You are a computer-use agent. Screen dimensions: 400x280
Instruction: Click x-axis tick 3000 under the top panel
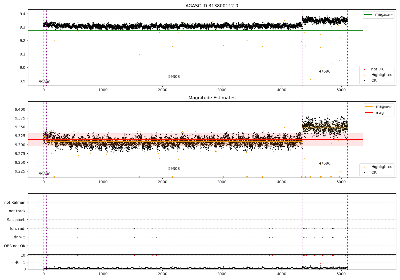coord(222,90)
